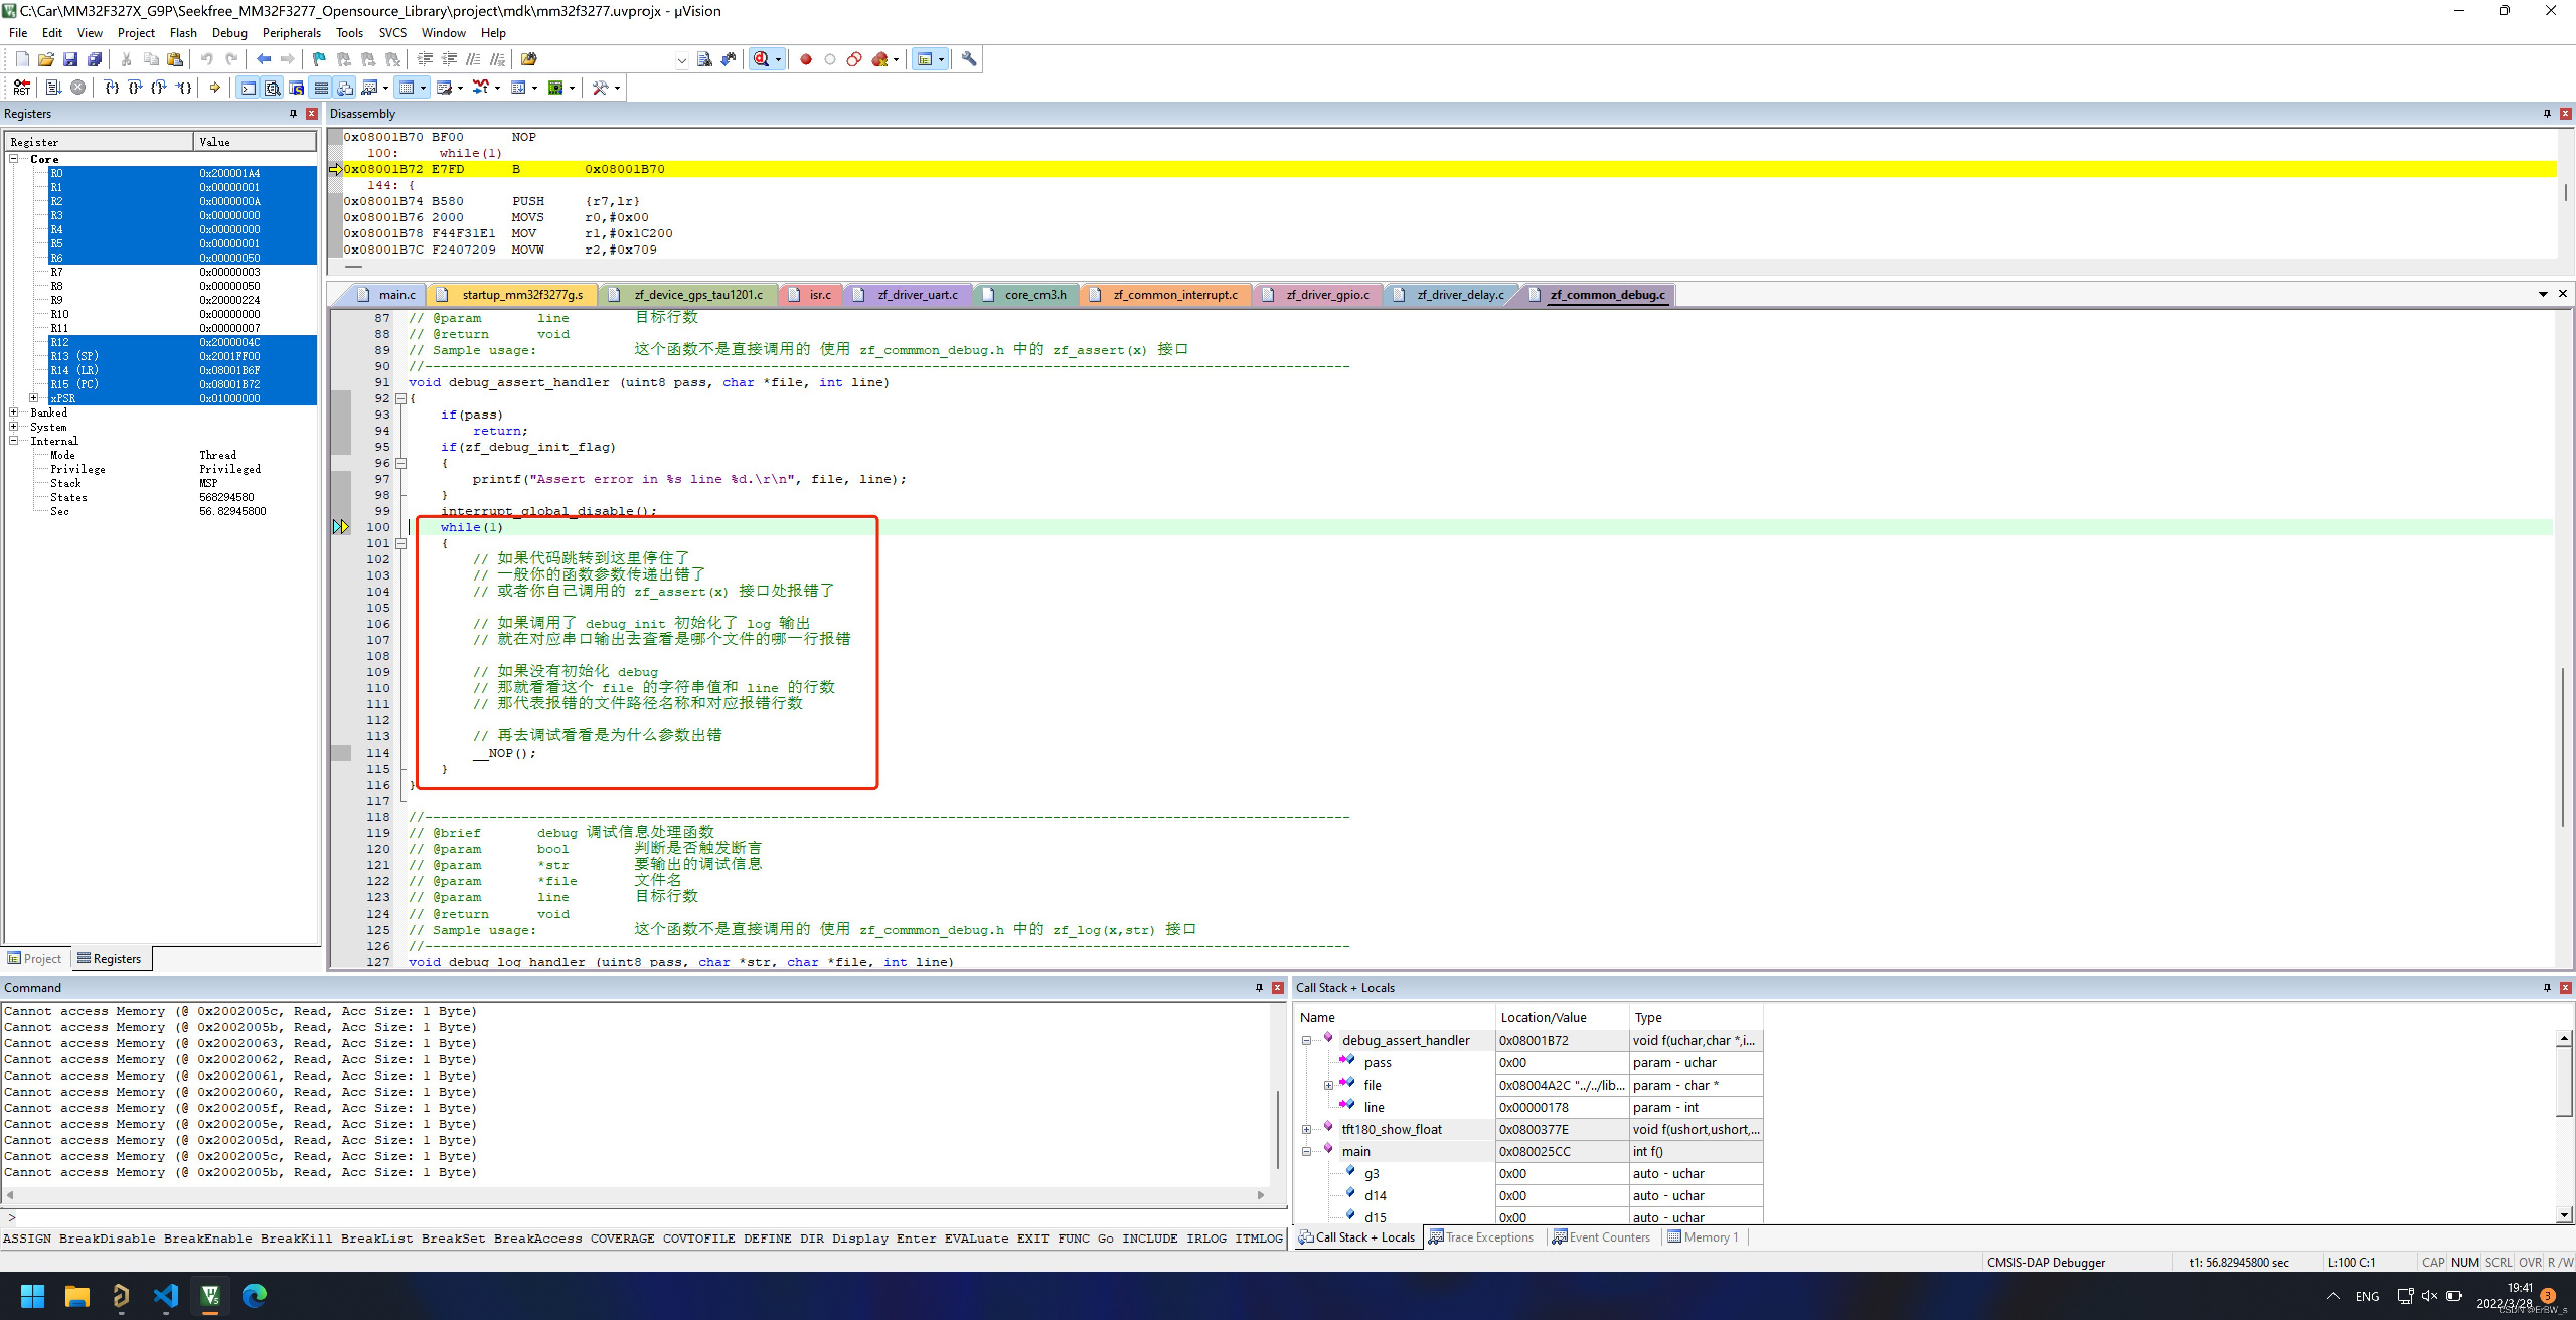Image resolution: width=2576 pixels, height=1320 pixels.
Task: Click the Insert Bookmark flag icon
Action: point(319,59)
